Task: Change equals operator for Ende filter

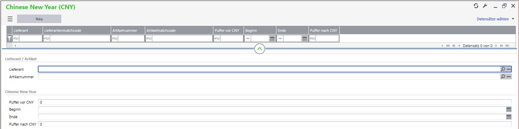Action: coord(280,39)
